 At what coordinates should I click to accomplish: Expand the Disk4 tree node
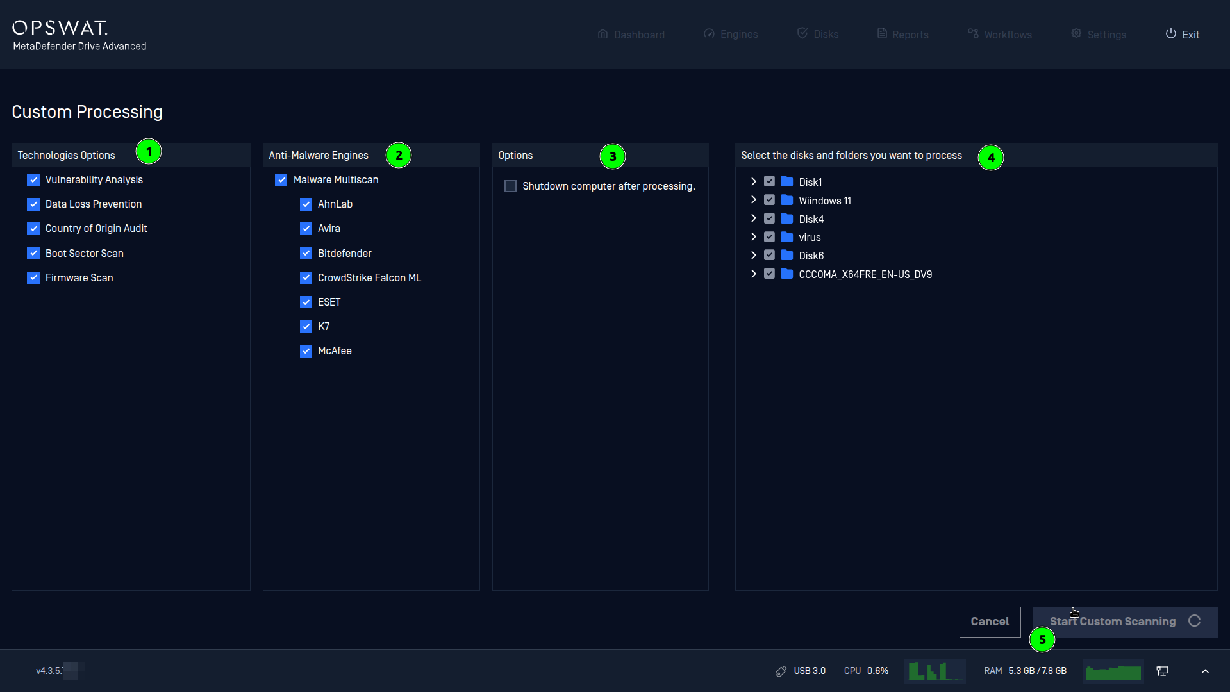(x=753, y=218)
